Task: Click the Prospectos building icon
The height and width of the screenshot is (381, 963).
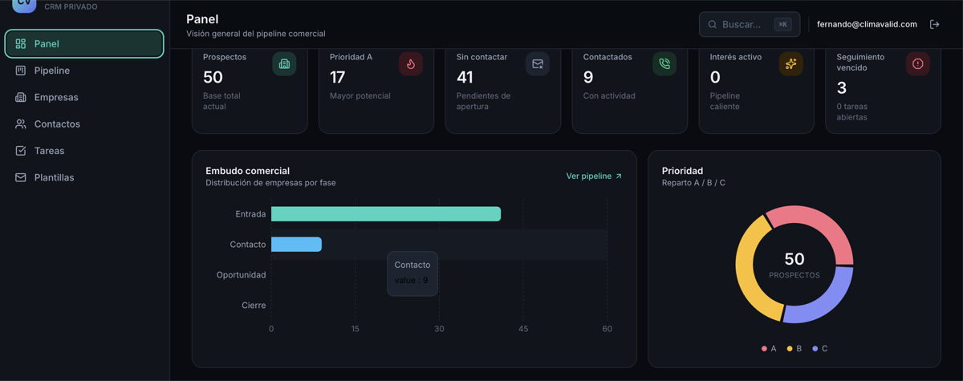Action: point(284,64)
